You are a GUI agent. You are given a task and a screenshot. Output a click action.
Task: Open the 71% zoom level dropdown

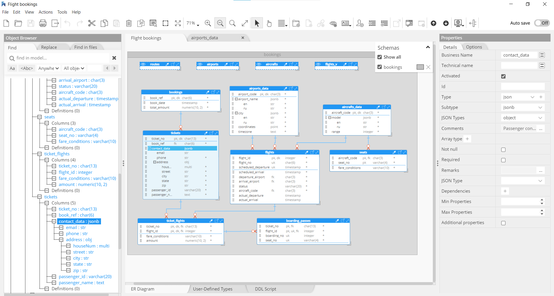[x=193, y=23]
